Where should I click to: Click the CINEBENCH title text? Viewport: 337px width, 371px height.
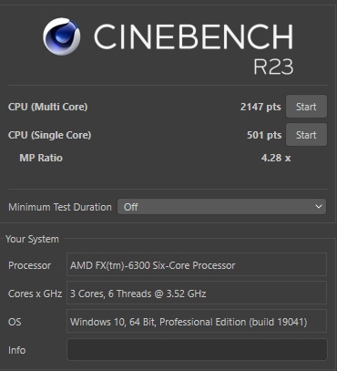tap(194, 36)
